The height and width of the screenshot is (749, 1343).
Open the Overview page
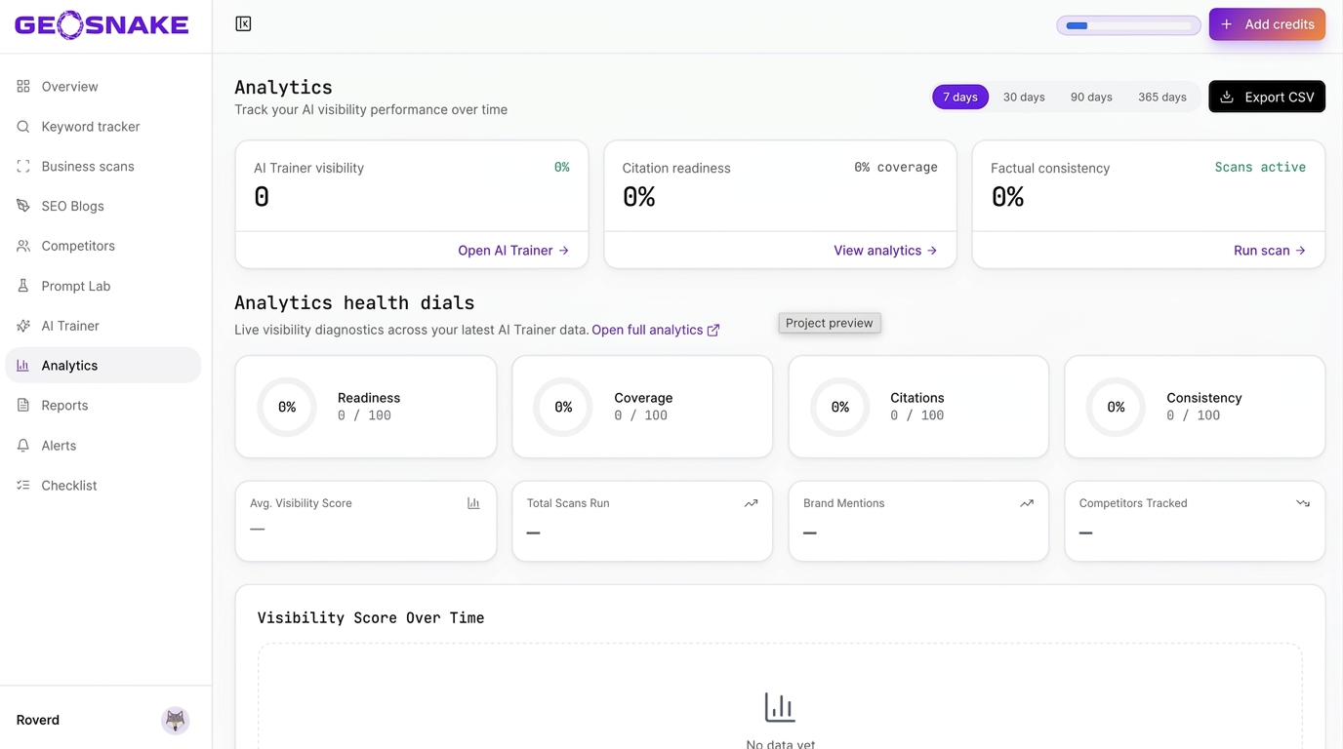(103, 86)
